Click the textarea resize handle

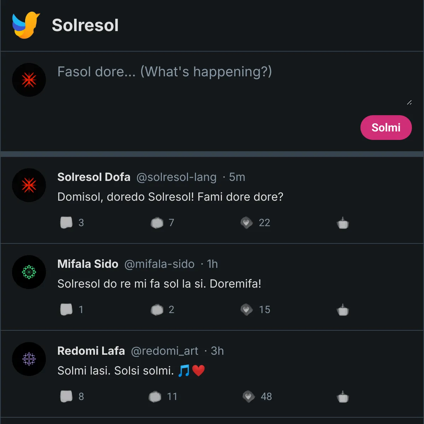tap(409, 102)
